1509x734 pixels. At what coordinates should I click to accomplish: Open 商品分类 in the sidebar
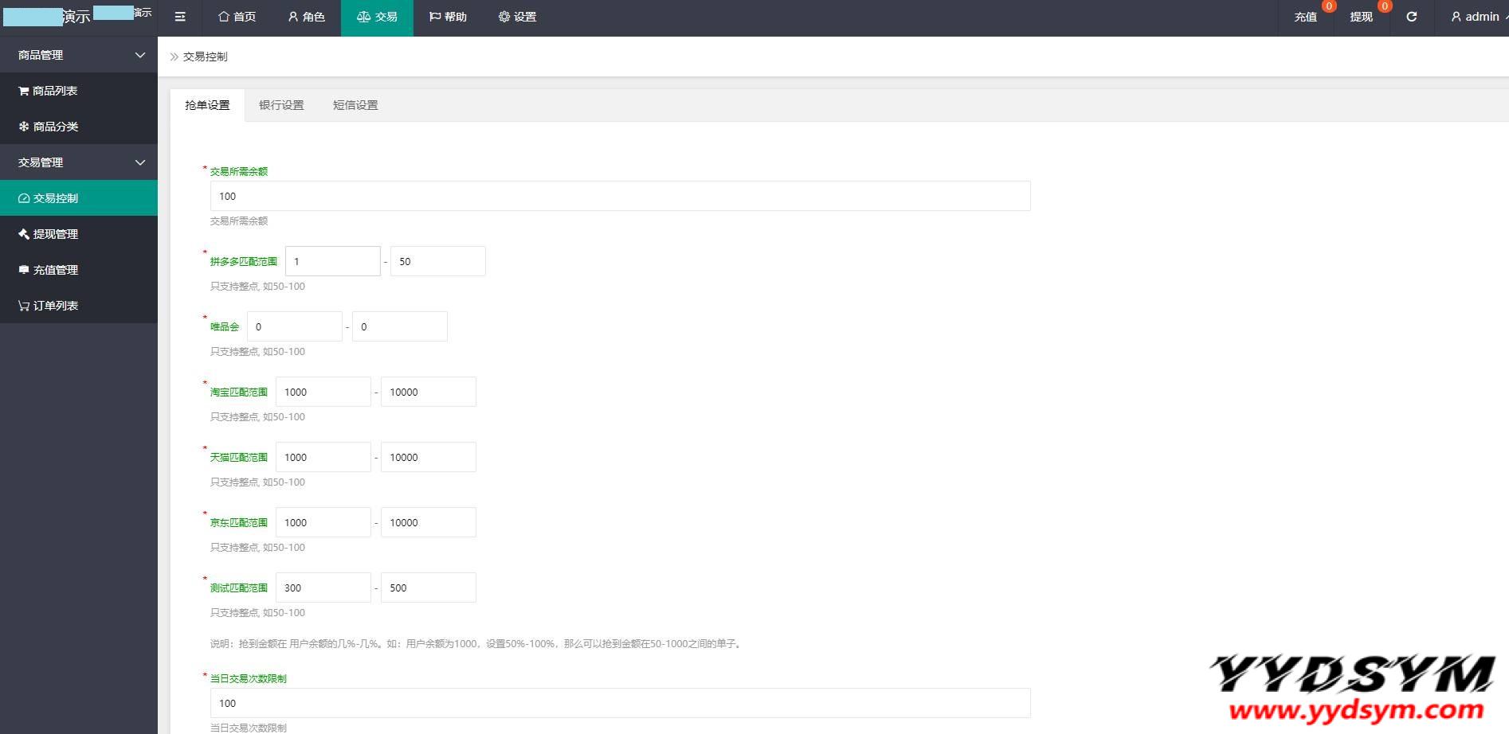click(55, 127)
